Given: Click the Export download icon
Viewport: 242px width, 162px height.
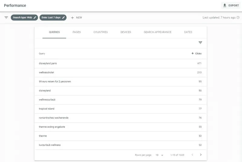Looking at the screenshot, I should pos(225,5).
